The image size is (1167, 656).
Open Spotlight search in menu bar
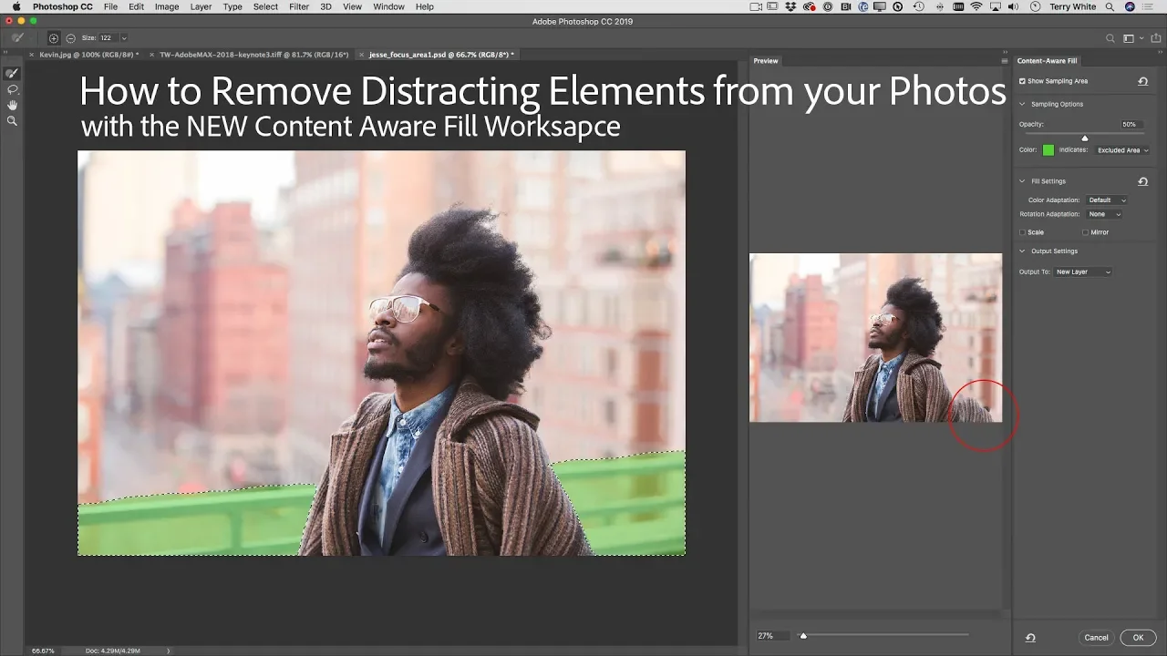pyautogui.click(x=1110, y=6)
